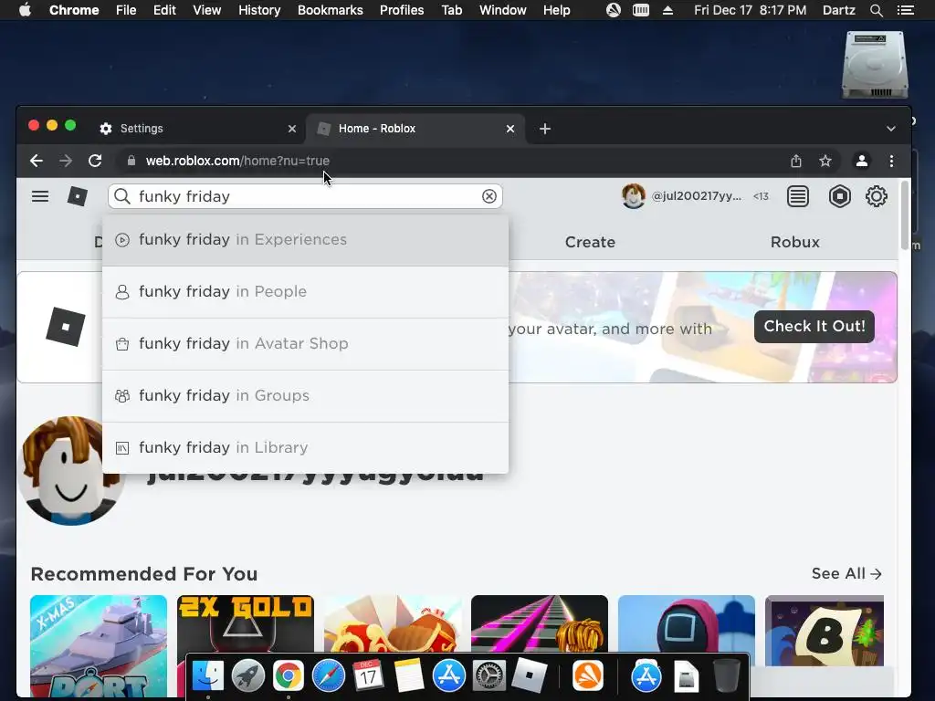935x701 pixels.
Task: Share this page via the share icon
Action: [796, 161]
